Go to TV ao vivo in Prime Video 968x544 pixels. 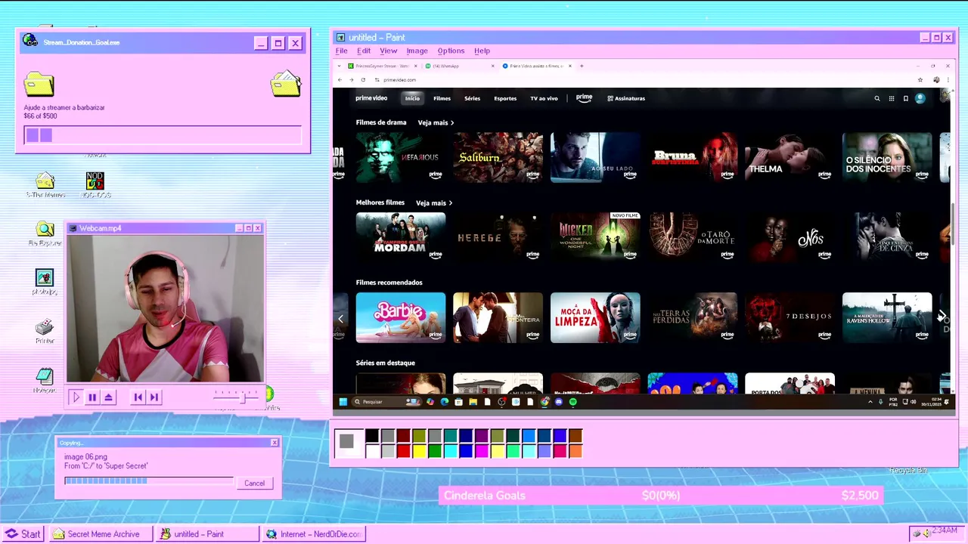point(544,98)
